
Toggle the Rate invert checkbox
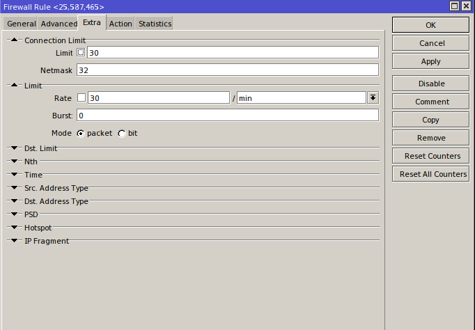81,97
